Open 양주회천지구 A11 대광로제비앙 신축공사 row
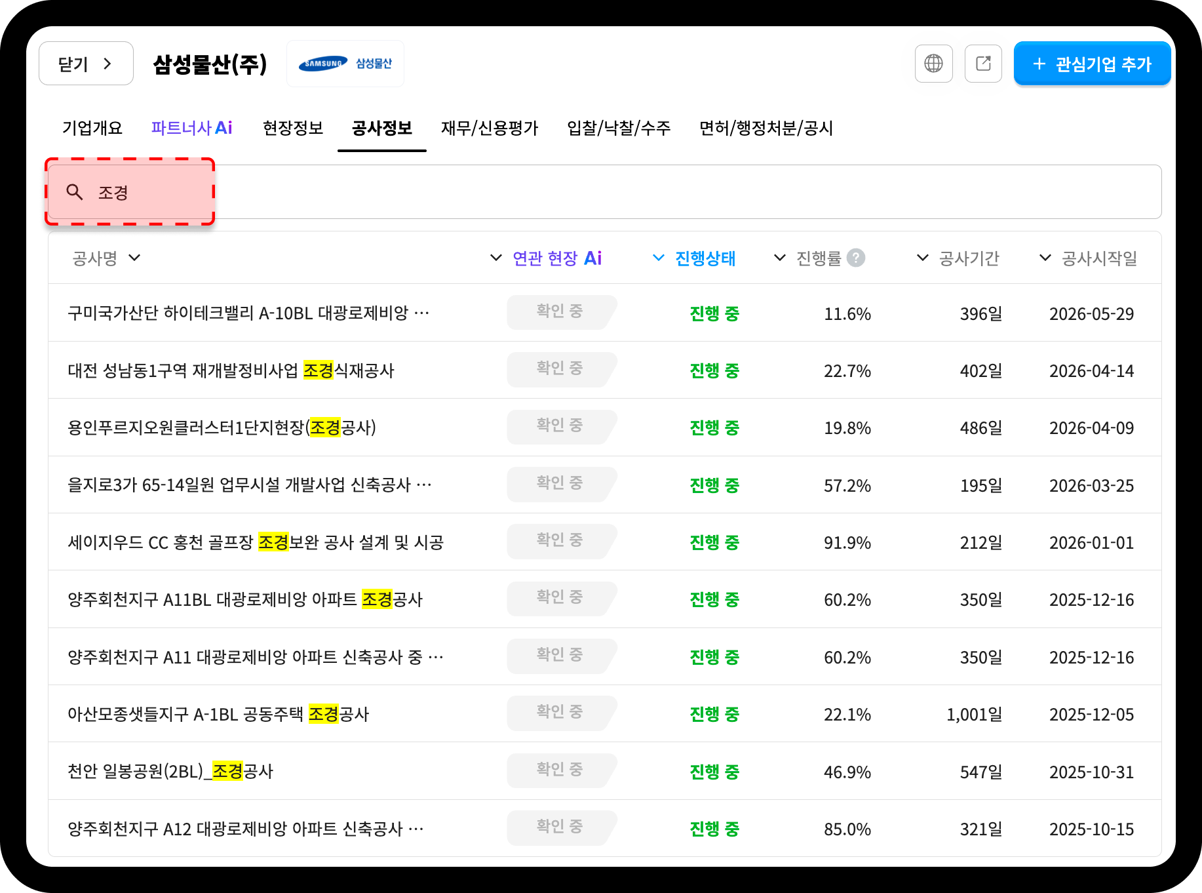This screenshot has height=893, width=1202. (x=604, y=657)
